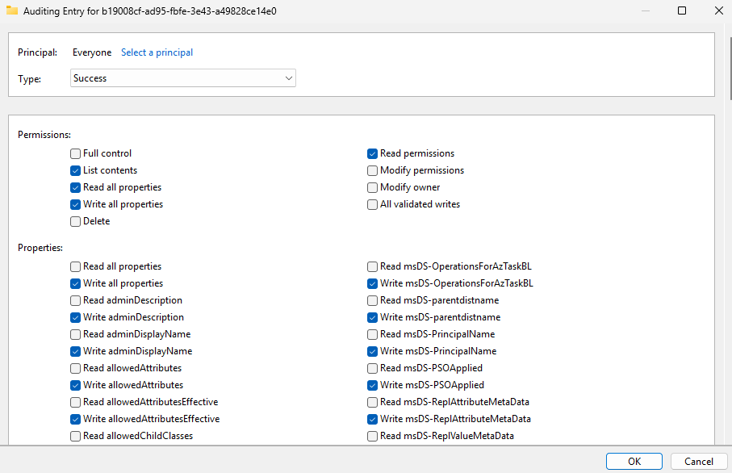Maximize the Auditing Entry window
Image resolution: width=732 pixels, height=473 pixels.
coord(682,11)
